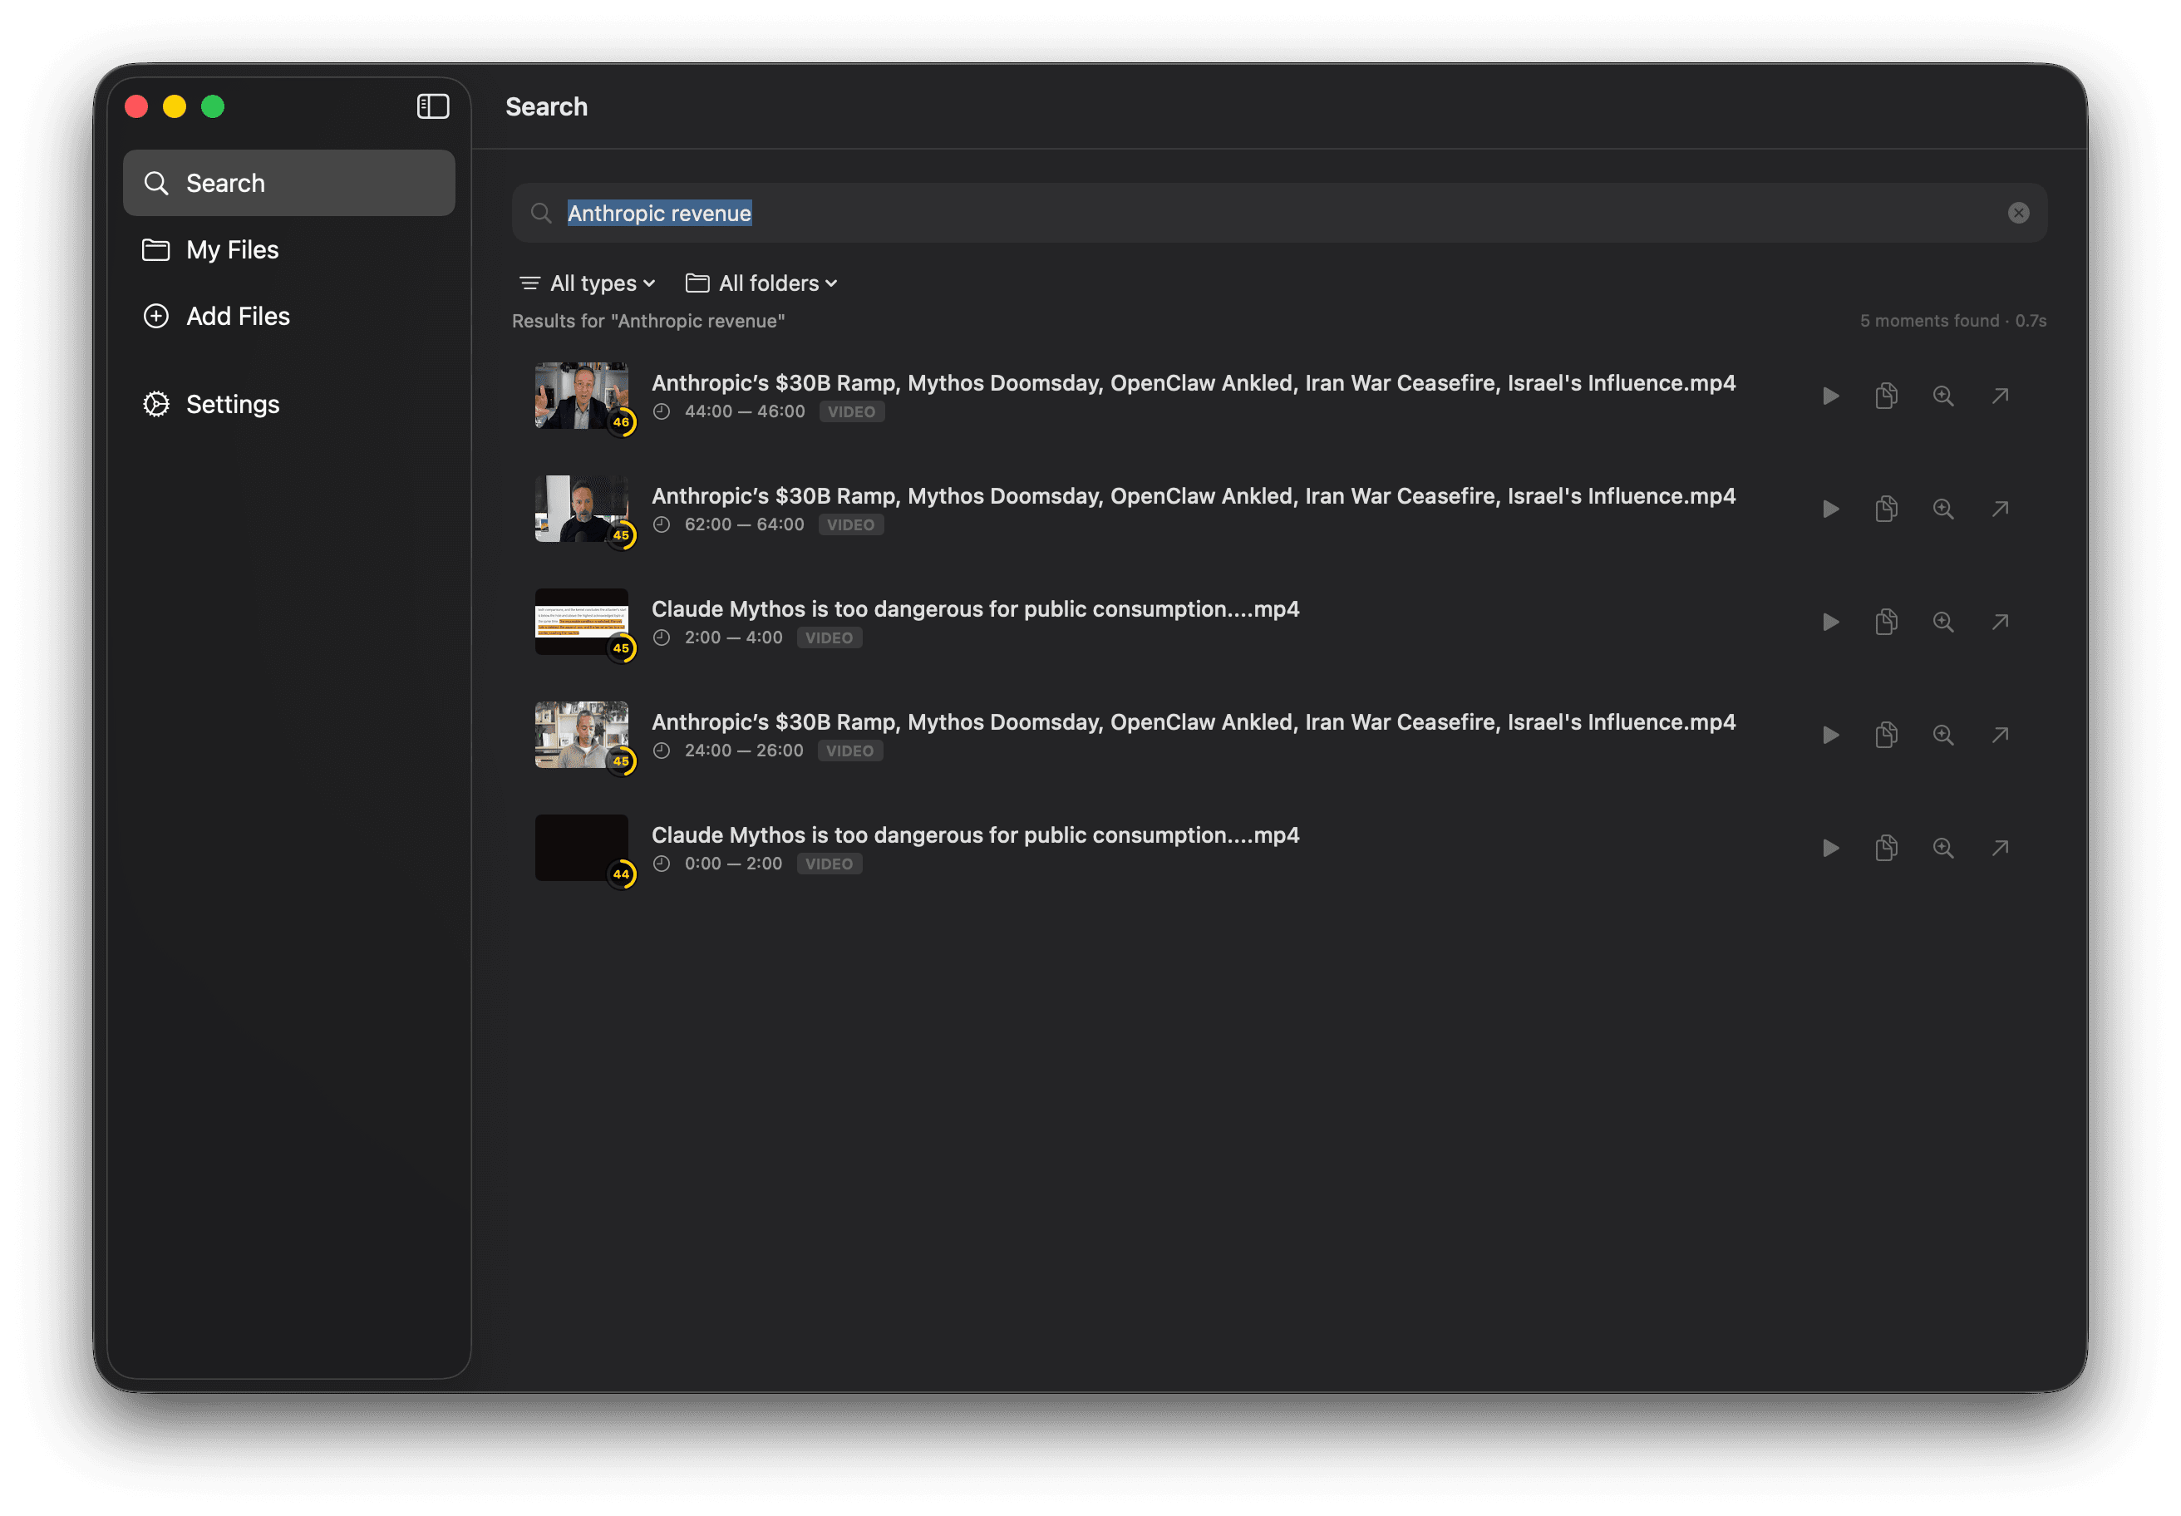Open the All types filter dropdown
The image size is (2181, 1516).
pyautogui.click(x=587, y=283)
